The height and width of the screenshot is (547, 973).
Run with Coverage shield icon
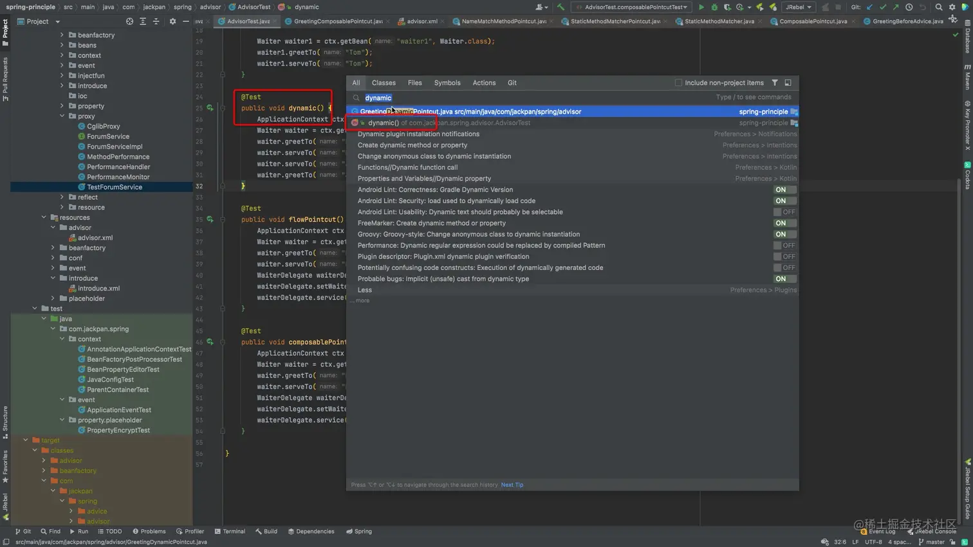pyautogui.click(x=727, y=7)
